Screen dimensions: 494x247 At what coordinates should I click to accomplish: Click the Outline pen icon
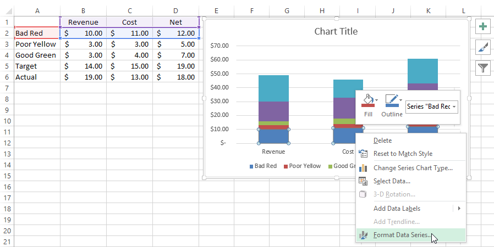(392, 101)
